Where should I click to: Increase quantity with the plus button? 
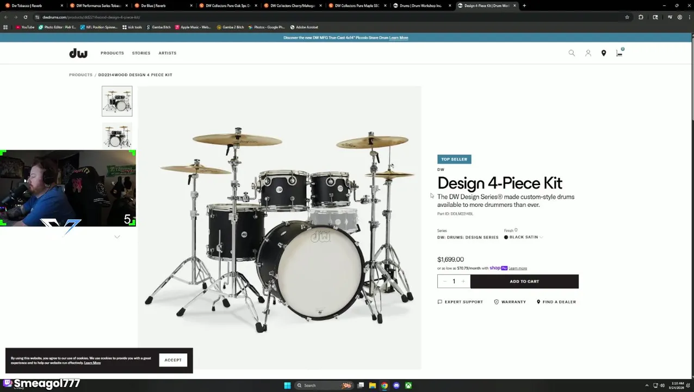coord(463,281)
